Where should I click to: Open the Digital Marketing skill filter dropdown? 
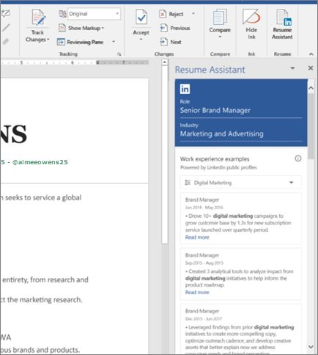(241, 183)
